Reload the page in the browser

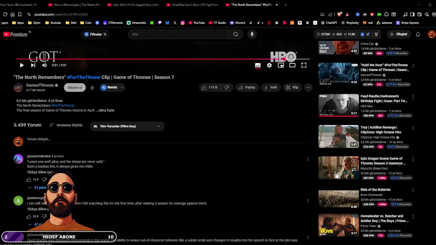click(5, 14)
